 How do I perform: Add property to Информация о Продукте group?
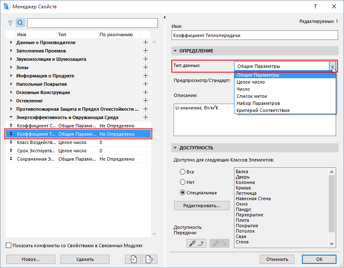pos(145,76)
